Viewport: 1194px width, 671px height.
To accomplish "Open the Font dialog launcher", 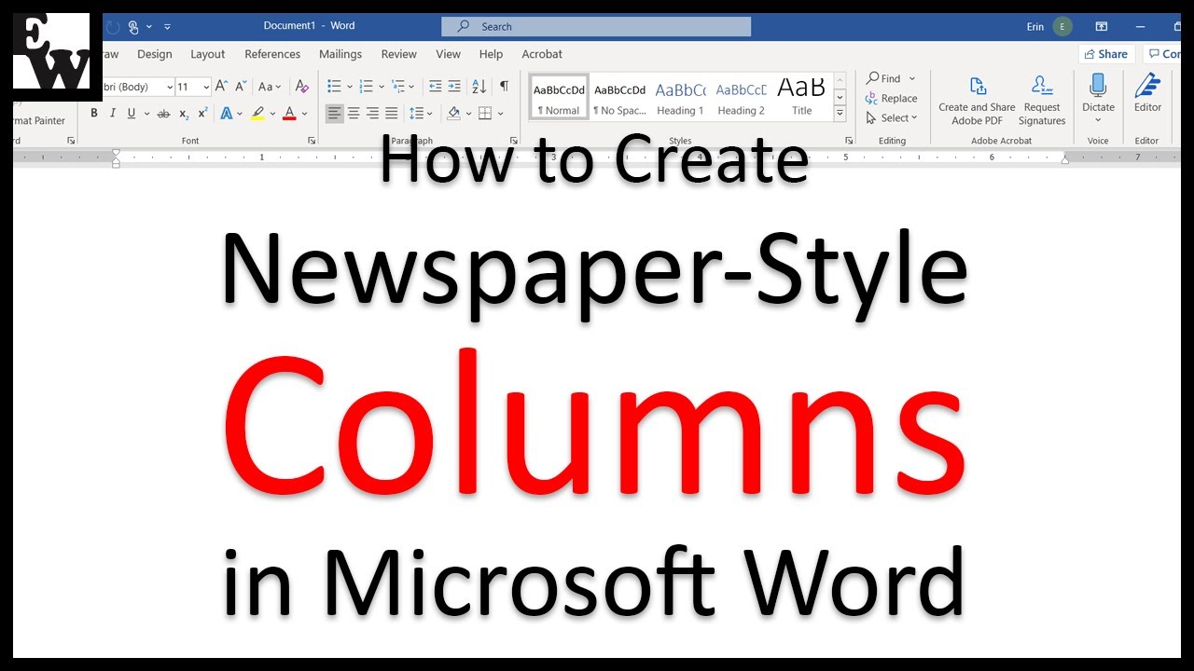I will [x=312, y=141].
